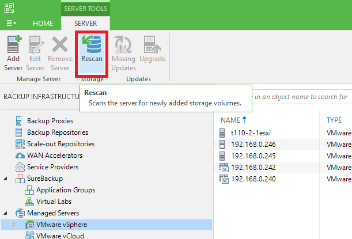The width and height of the screenshot is (352, 239).
Task: Click the host icon beside 192.168.0.246
Action: pyautogui.click(x=222, y=145)
